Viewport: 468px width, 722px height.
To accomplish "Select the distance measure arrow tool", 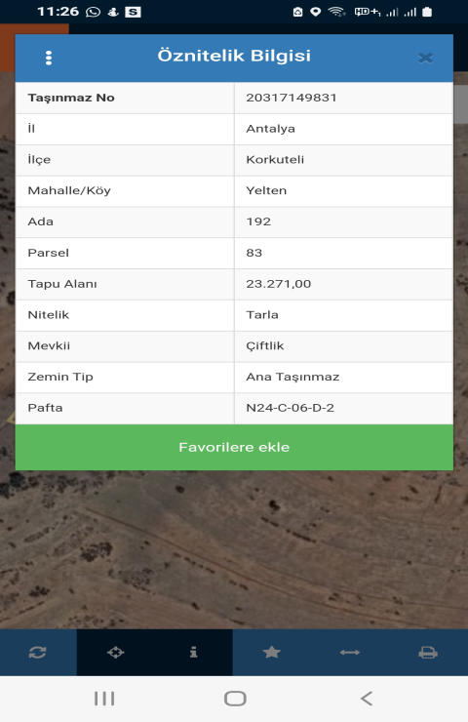I will [x=350, y=652].
